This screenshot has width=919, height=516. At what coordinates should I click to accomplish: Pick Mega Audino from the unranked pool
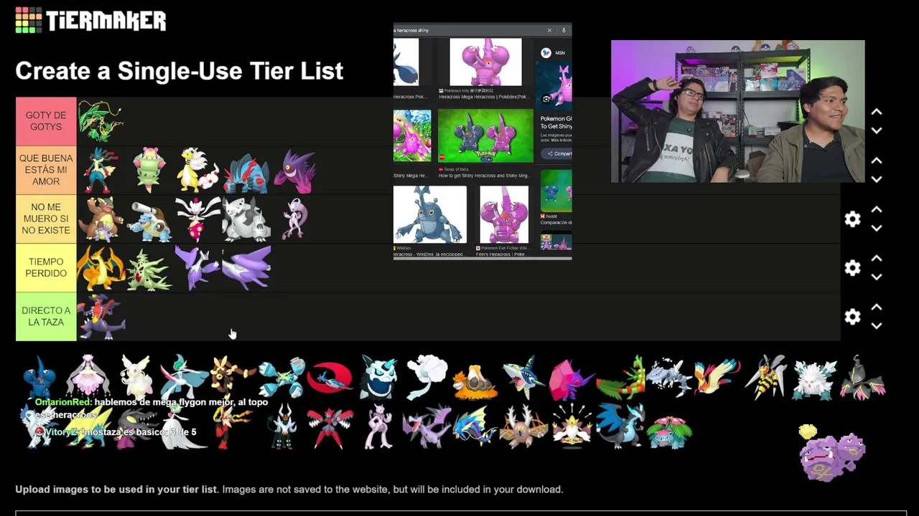(136, 376)
